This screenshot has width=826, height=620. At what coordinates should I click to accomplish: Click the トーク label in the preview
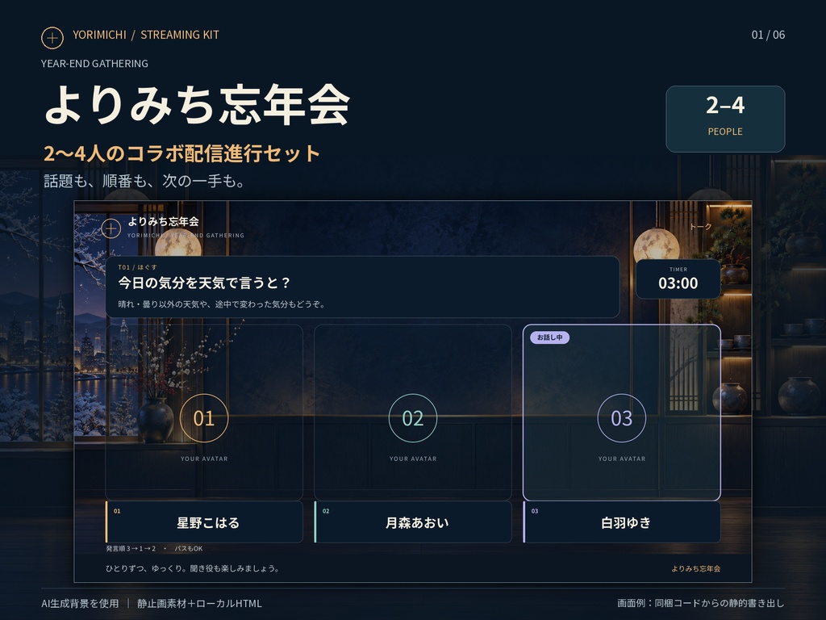[701, 227]
